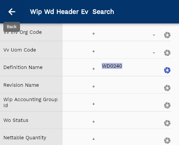Open Vv Uom Code operator arrow

point(94,51)
